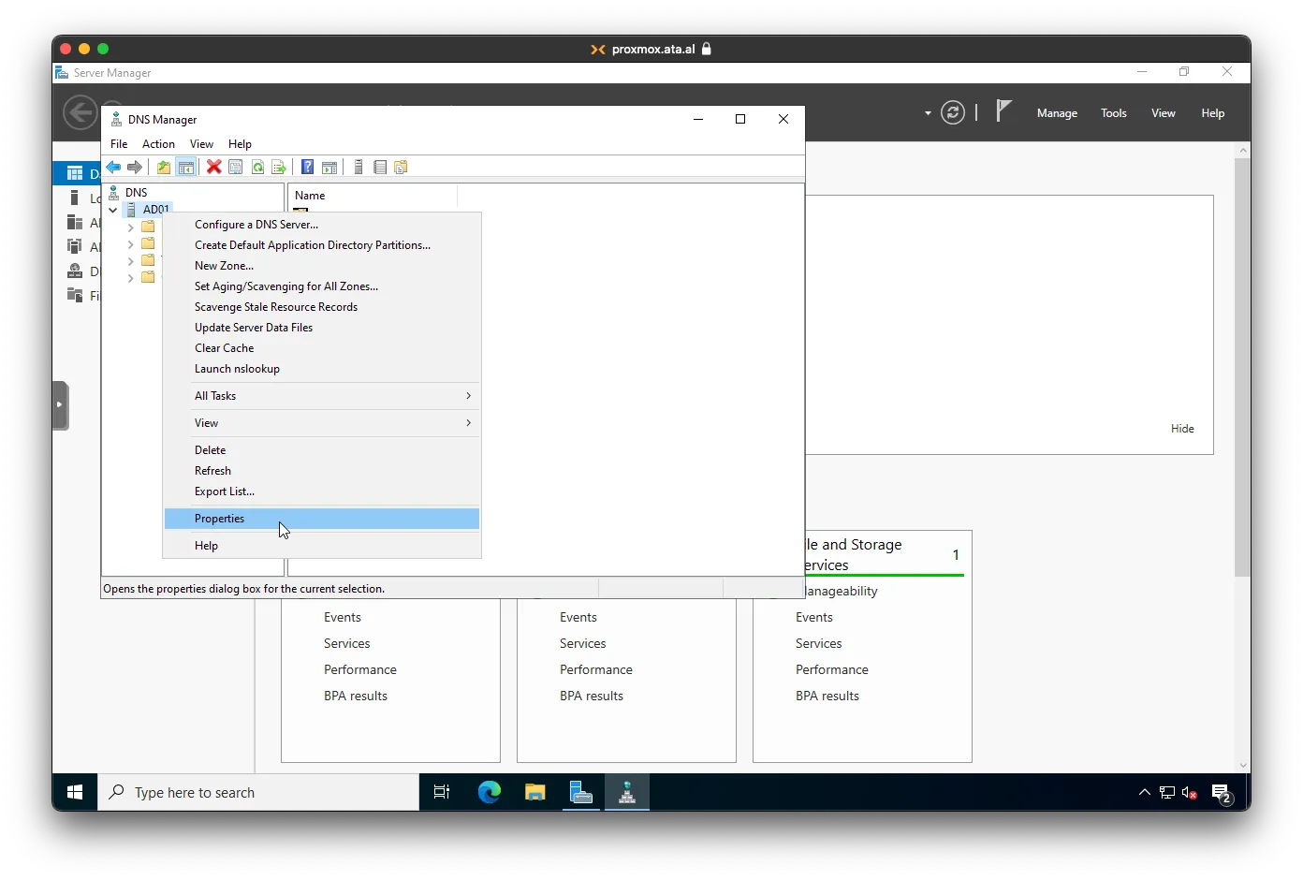The height and width of the screenshot is (880, 1303).
Task: Choose Scavenge Stale Resource Records
Action: click(x=322, y=307)
